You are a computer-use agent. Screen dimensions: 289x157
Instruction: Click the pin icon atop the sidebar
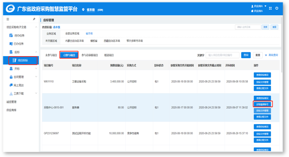[x=34, y=19]
